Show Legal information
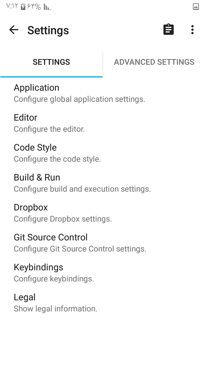 click(102, 303)
